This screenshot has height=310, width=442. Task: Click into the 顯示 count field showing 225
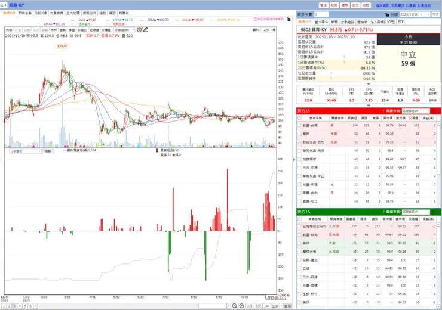(266, 30)
